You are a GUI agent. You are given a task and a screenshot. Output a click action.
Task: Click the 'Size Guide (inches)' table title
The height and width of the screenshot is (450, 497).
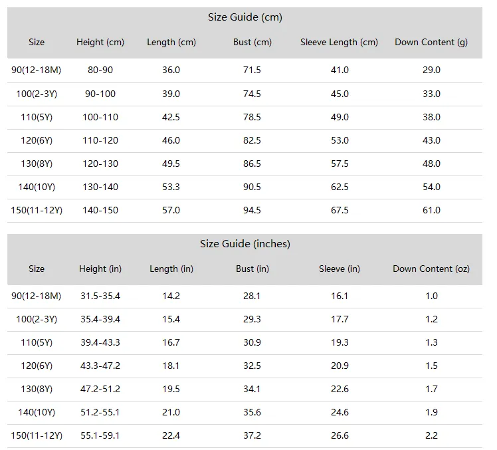coord(245,243)
